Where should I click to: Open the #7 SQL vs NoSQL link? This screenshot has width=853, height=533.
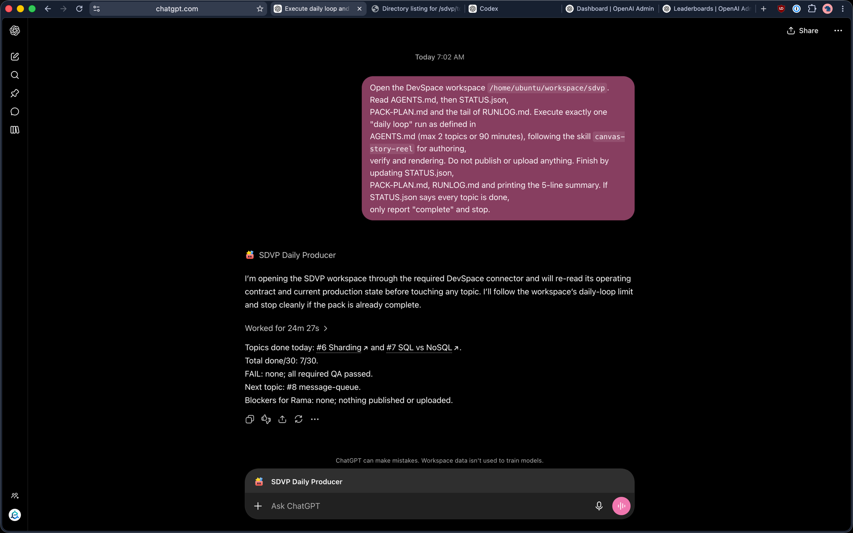click(422, 348)
